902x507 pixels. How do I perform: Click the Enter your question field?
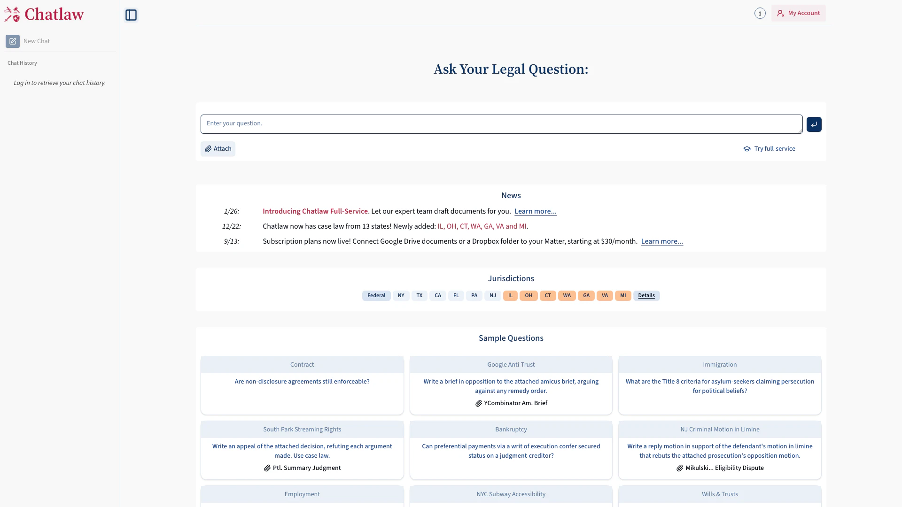(501, 124)
